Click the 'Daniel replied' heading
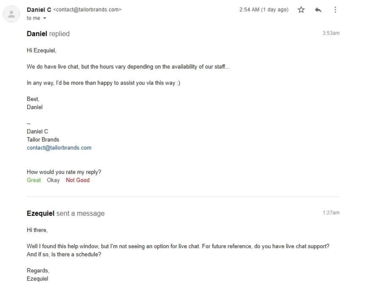Image resolution: width=376 pixels, height=287 pixels. (48, 34)
